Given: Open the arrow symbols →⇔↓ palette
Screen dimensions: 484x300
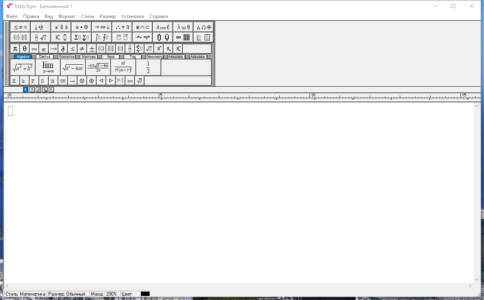Looking at the screenshot, I should [x=102, y=27].
